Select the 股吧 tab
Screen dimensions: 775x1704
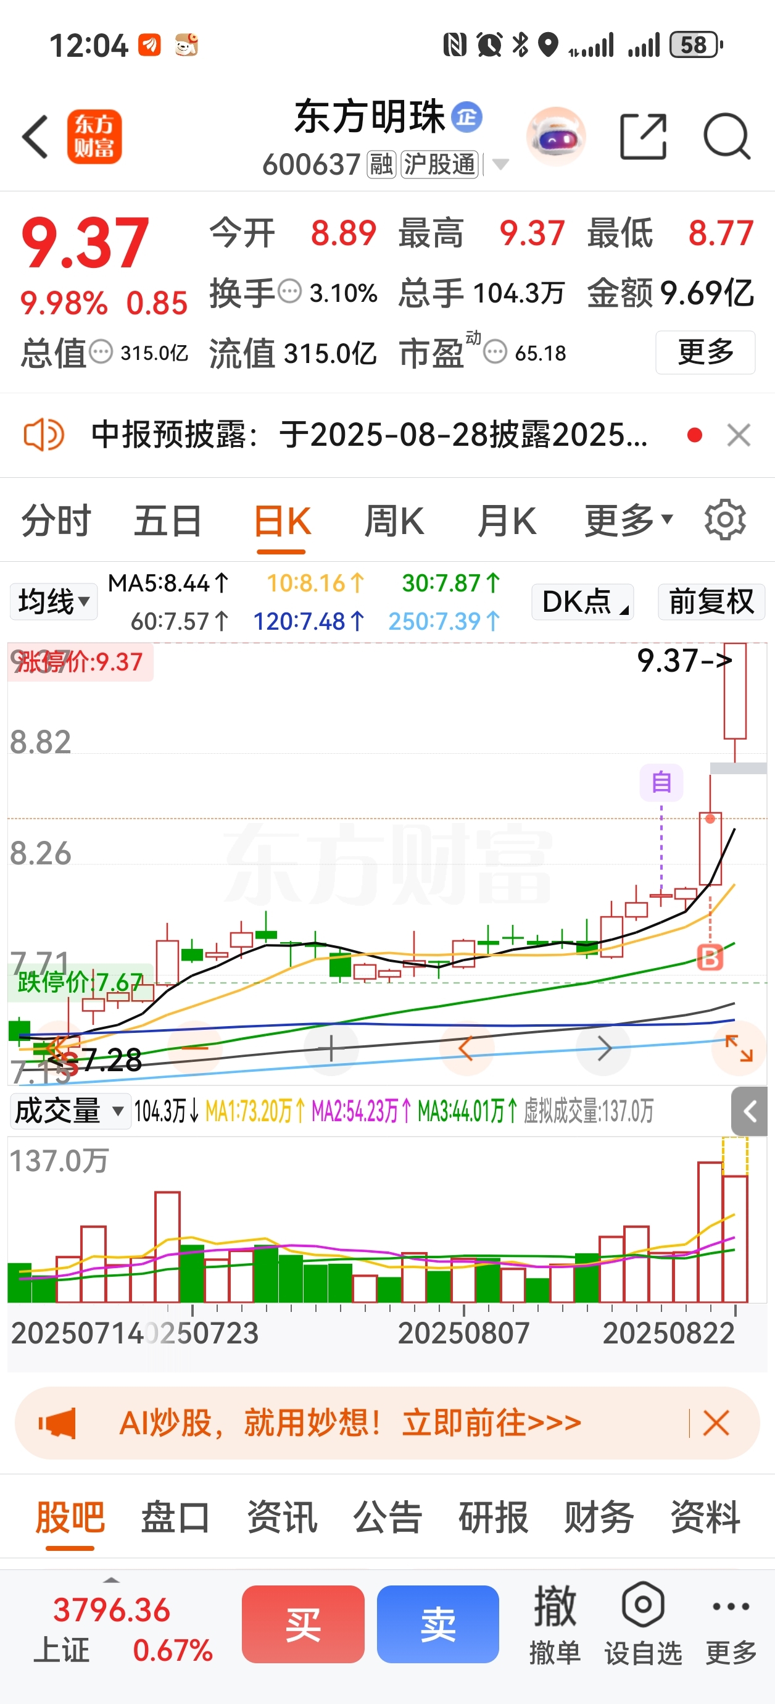coord(70,1518)
